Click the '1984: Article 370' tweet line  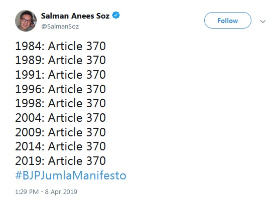pos(60,46)
